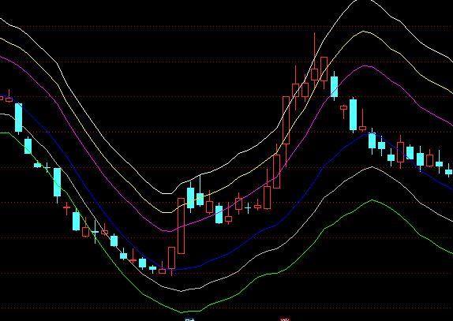Viewport: 453px width, 321px height.
Task: Click the green lower band line at its right-side peak
Action: click(x=373, y=200)
